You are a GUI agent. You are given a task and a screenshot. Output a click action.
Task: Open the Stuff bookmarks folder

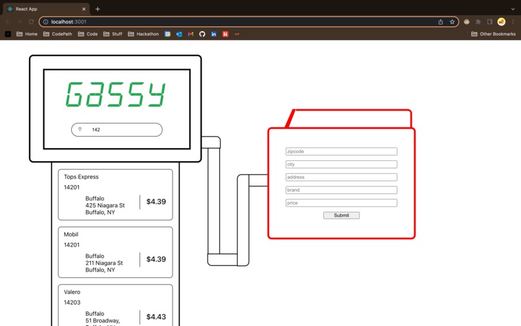click(x=113, y=34)
